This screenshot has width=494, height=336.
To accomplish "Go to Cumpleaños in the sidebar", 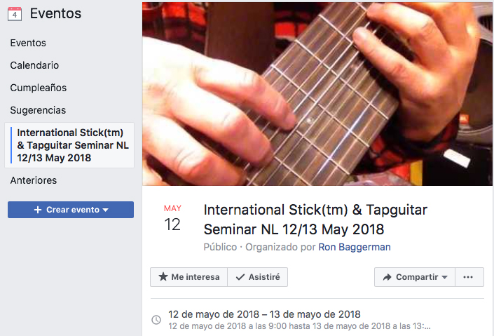I will 38,88.
